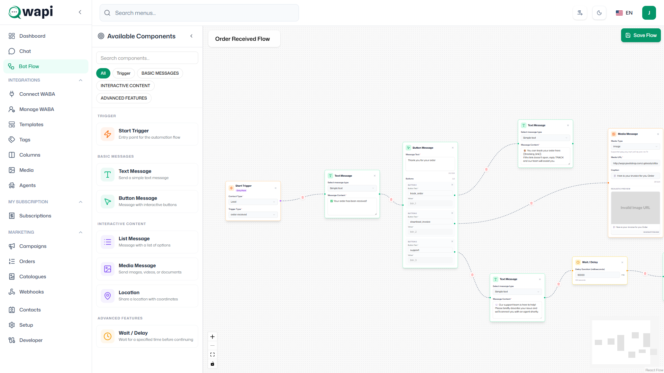Open the Trigger Type dropdown in Start Trigger
This screenshot has width=664, height=373.
(x=253, y=215)
